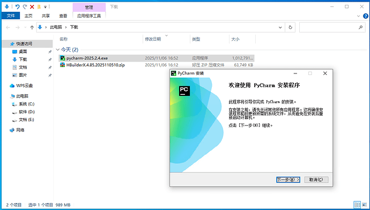Go up one folder level
This screenshot has height=210, width=370.
[x=32, y=27]
